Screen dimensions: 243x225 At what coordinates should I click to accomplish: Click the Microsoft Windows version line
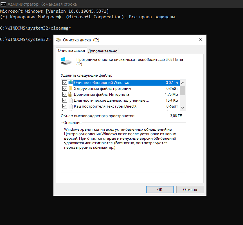tap(54, 11)
